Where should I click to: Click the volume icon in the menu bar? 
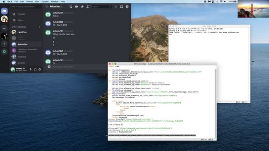225,2
